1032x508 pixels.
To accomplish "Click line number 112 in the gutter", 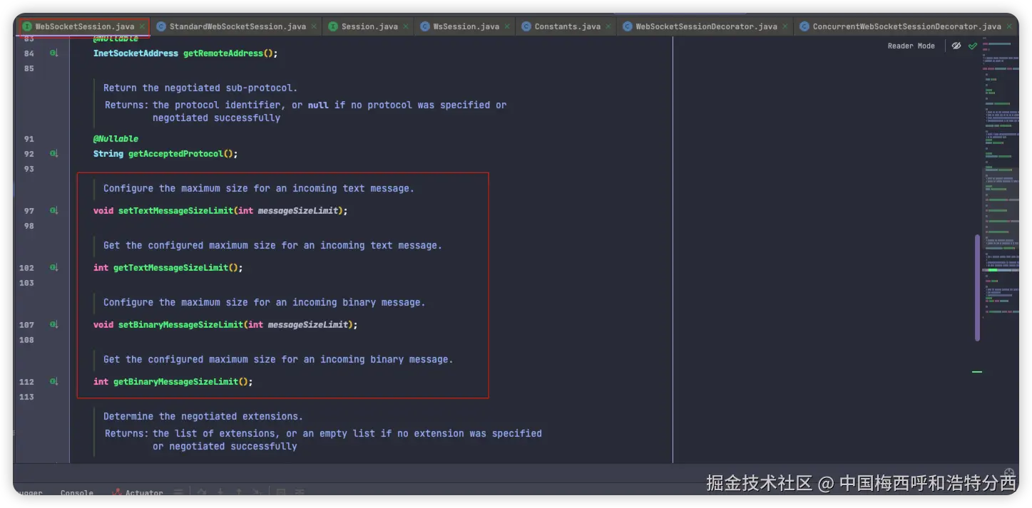I will point(26,382).
